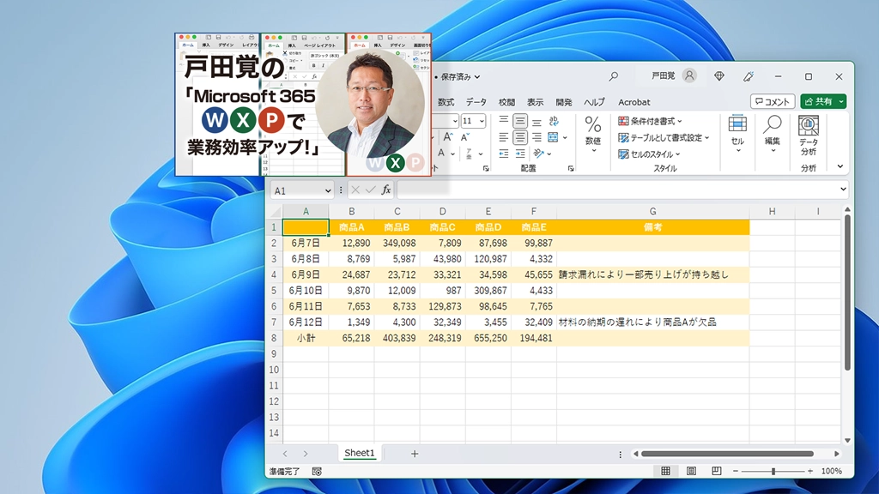Click the macro recording icon in status bar

click(x=316, y=471)
